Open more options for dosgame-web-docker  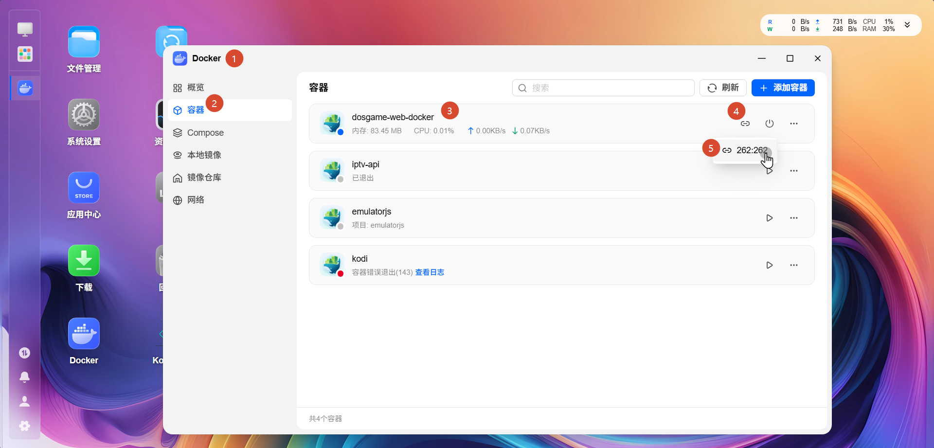point(794,124)
